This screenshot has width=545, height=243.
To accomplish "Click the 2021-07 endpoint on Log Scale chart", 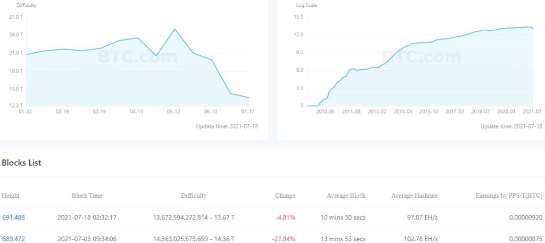I will pyautogui.click(x=533, y=28).
